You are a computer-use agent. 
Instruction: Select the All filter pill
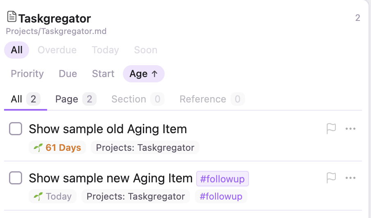click(x=16, y=50)
